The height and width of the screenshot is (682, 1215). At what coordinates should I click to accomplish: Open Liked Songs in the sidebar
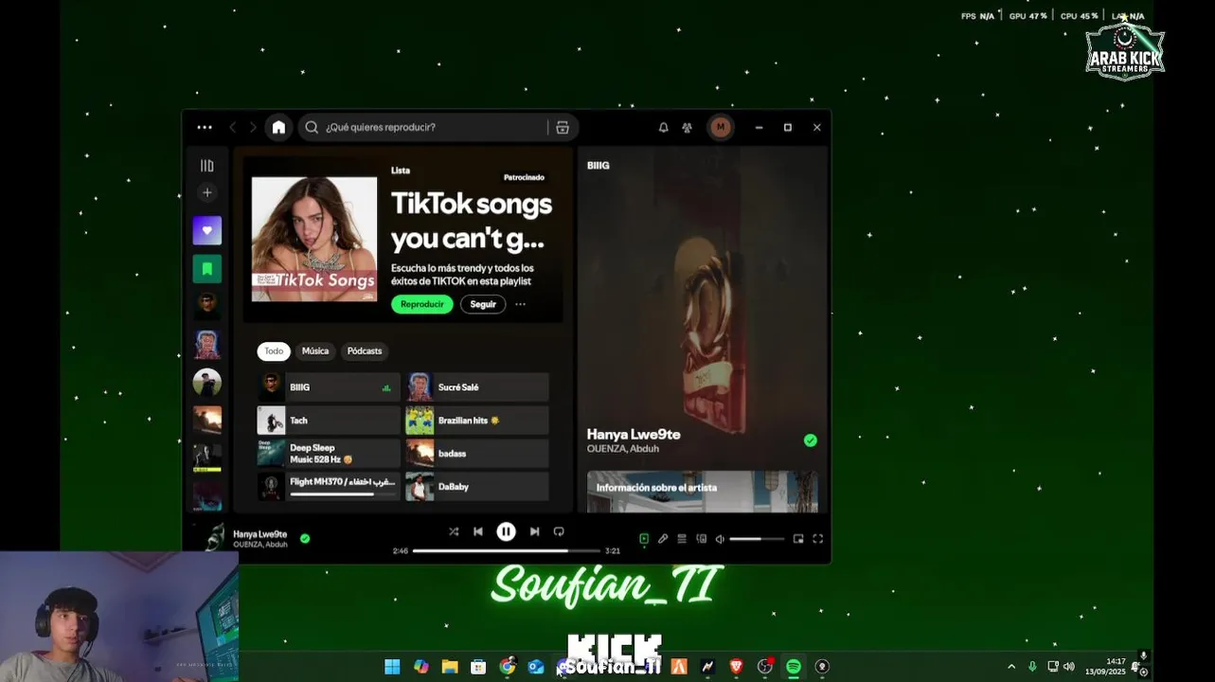206,230
